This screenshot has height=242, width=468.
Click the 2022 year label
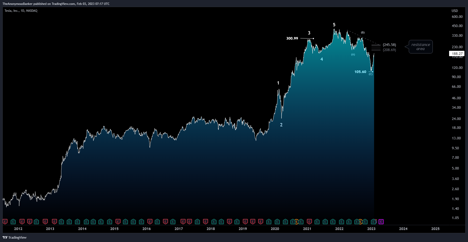click(x=339, y=229)
